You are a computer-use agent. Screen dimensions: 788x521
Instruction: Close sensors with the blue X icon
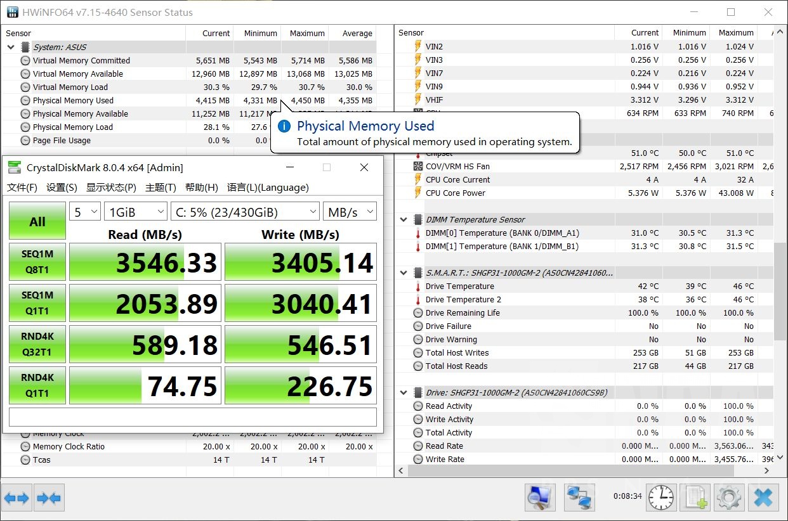[763, 498]
